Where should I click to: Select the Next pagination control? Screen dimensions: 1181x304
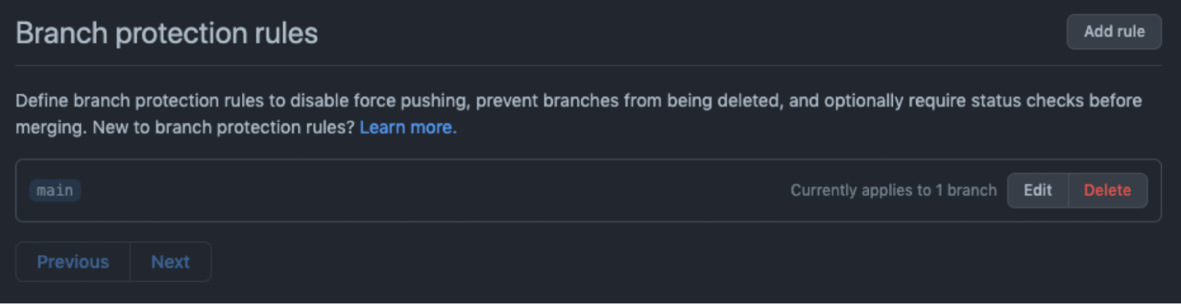(x=170, y=261)
